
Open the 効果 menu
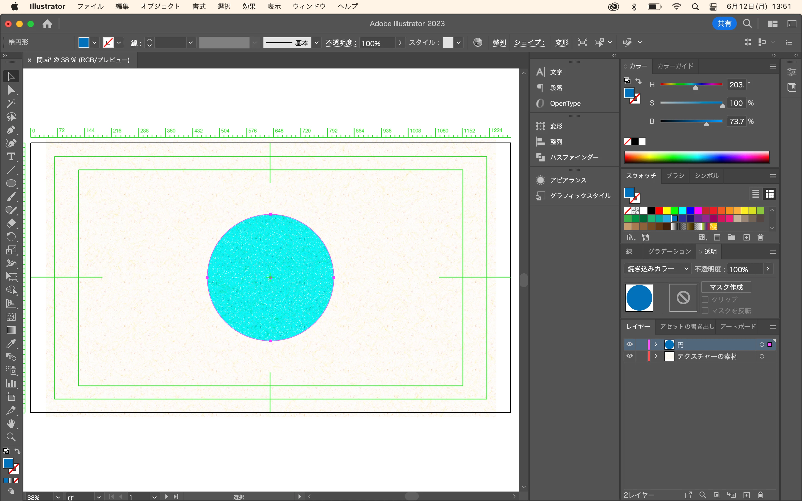tap(249, 6)
